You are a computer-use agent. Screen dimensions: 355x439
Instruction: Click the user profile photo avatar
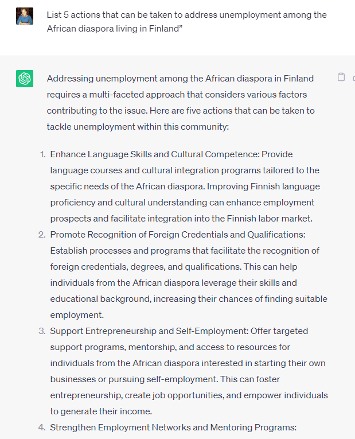25,16
